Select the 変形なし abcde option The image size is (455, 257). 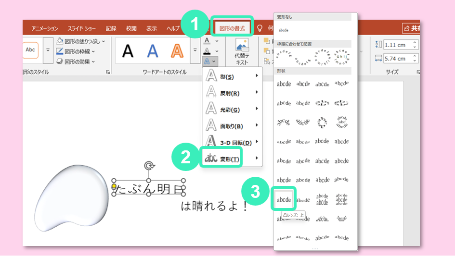284,29
